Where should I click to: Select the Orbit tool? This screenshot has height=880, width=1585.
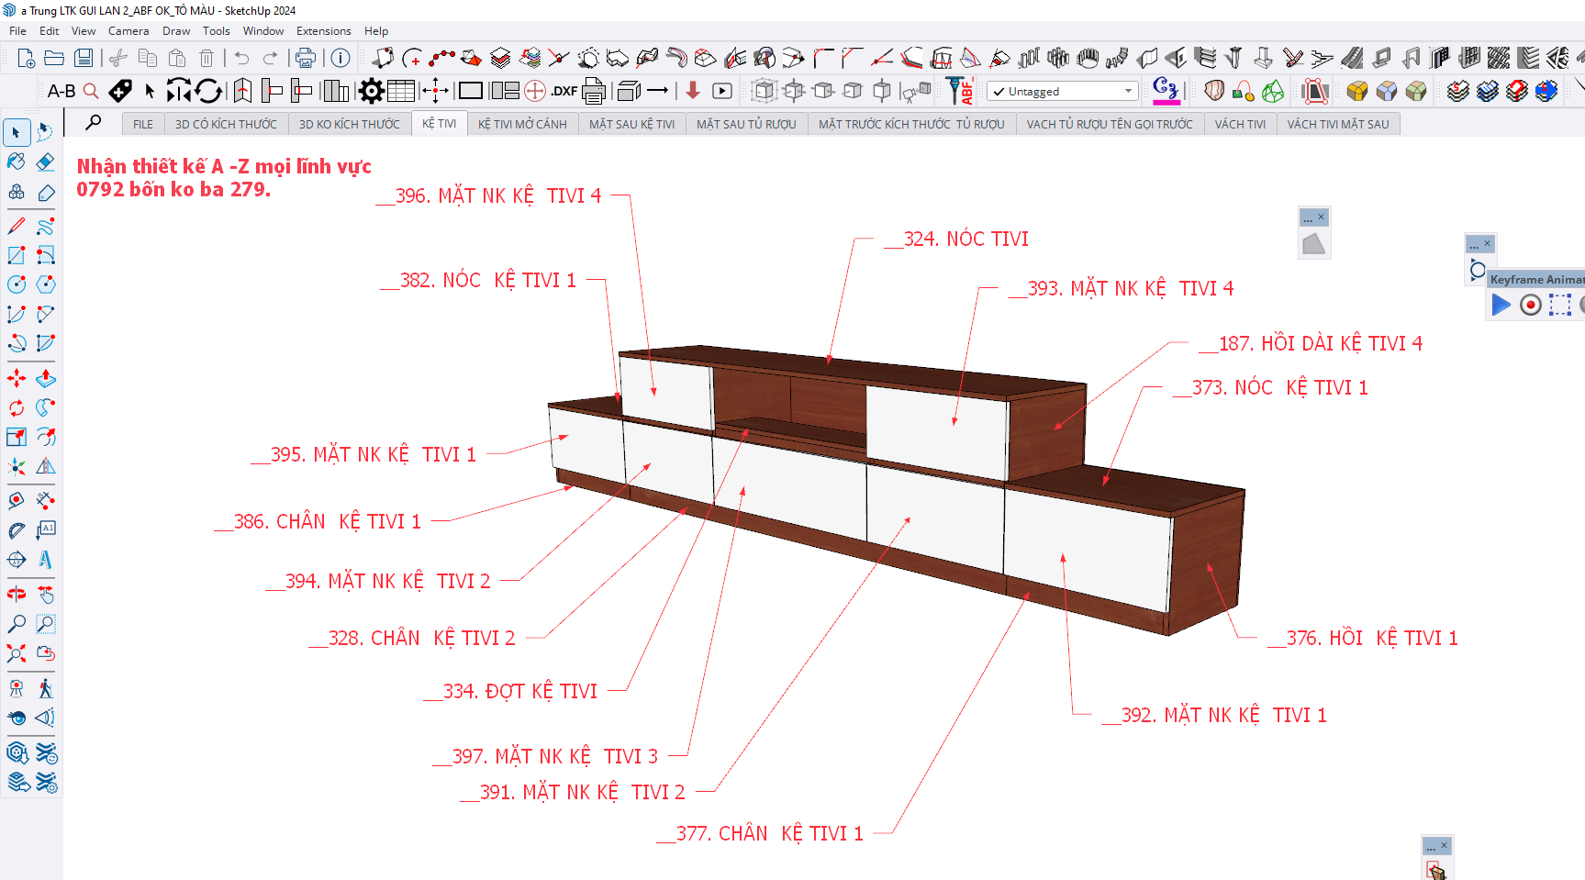17,595
